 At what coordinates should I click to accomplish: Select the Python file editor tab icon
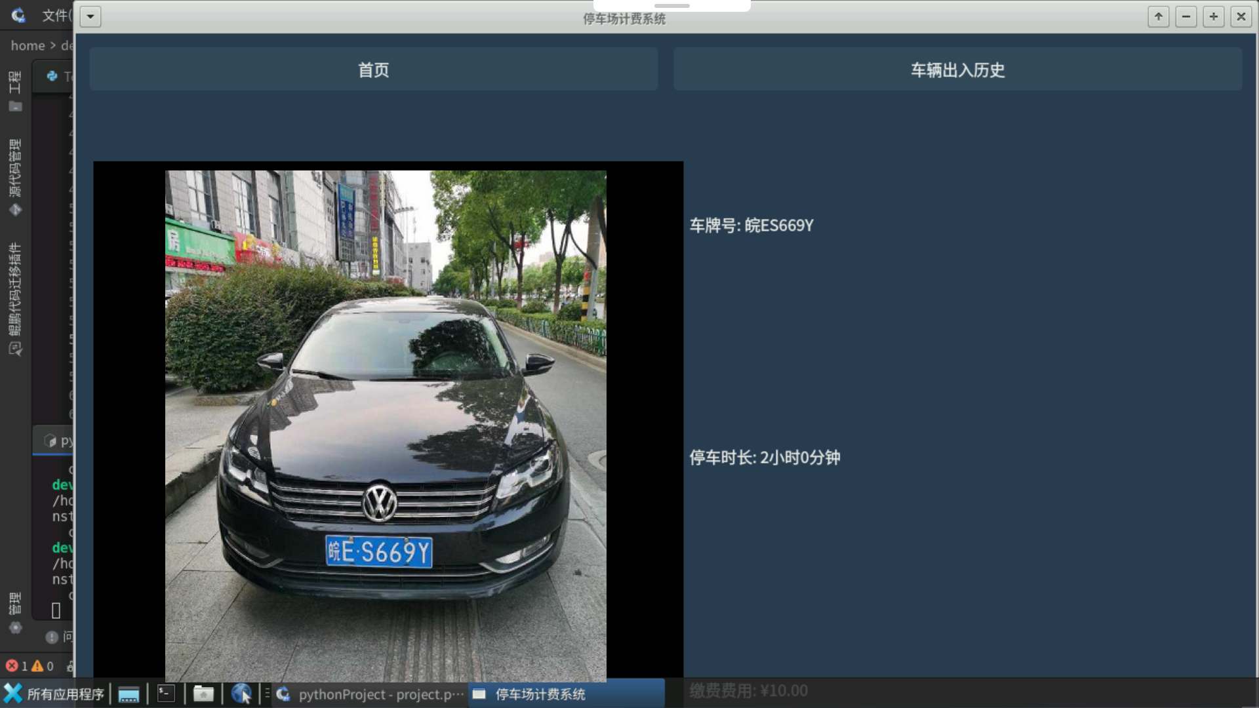coord(52,77)
